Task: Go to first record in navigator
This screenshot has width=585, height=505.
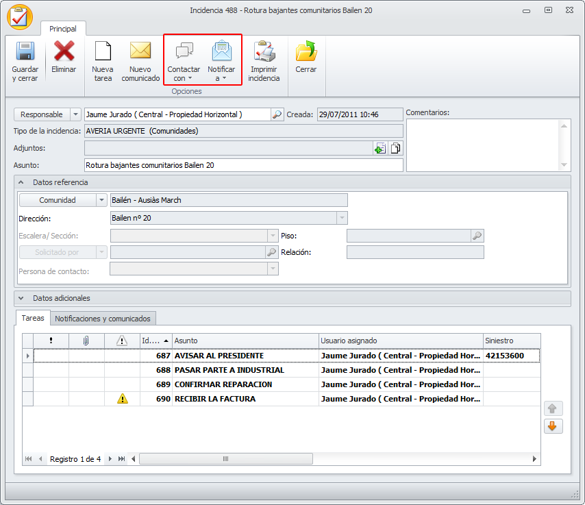Action: click(x=28, y=458)
